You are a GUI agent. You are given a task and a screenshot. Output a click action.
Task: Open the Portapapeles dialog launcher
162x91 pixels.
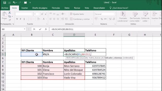tap(13, 24)
